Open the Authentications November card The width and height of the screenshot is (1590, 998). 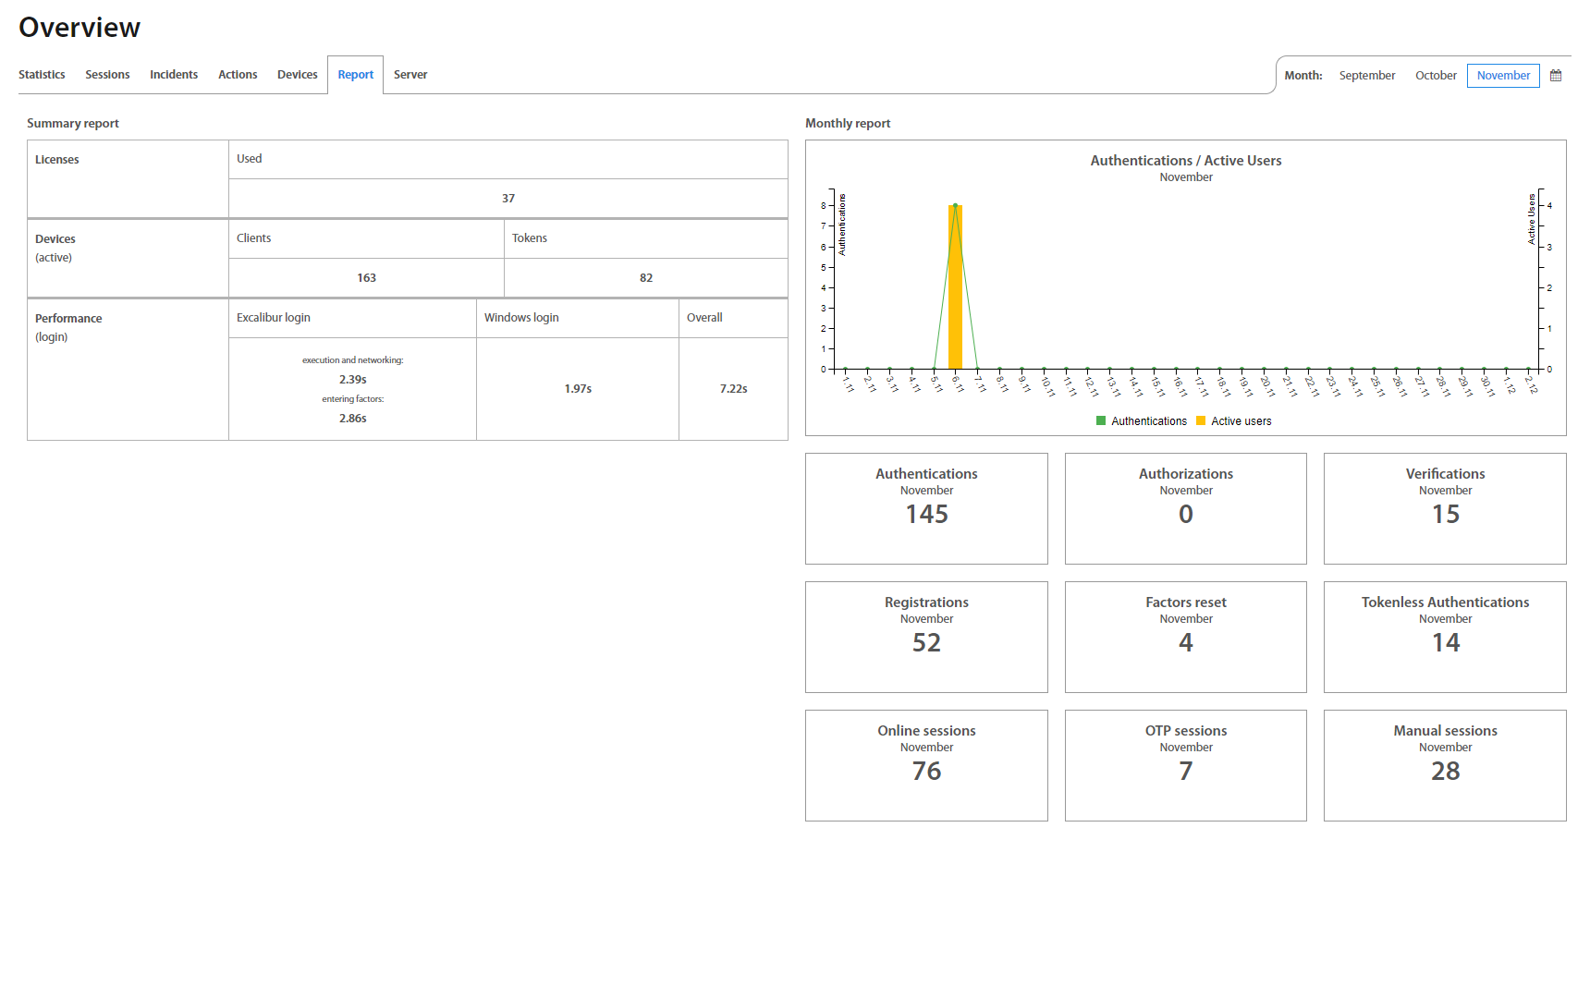[x=926, y=508]
